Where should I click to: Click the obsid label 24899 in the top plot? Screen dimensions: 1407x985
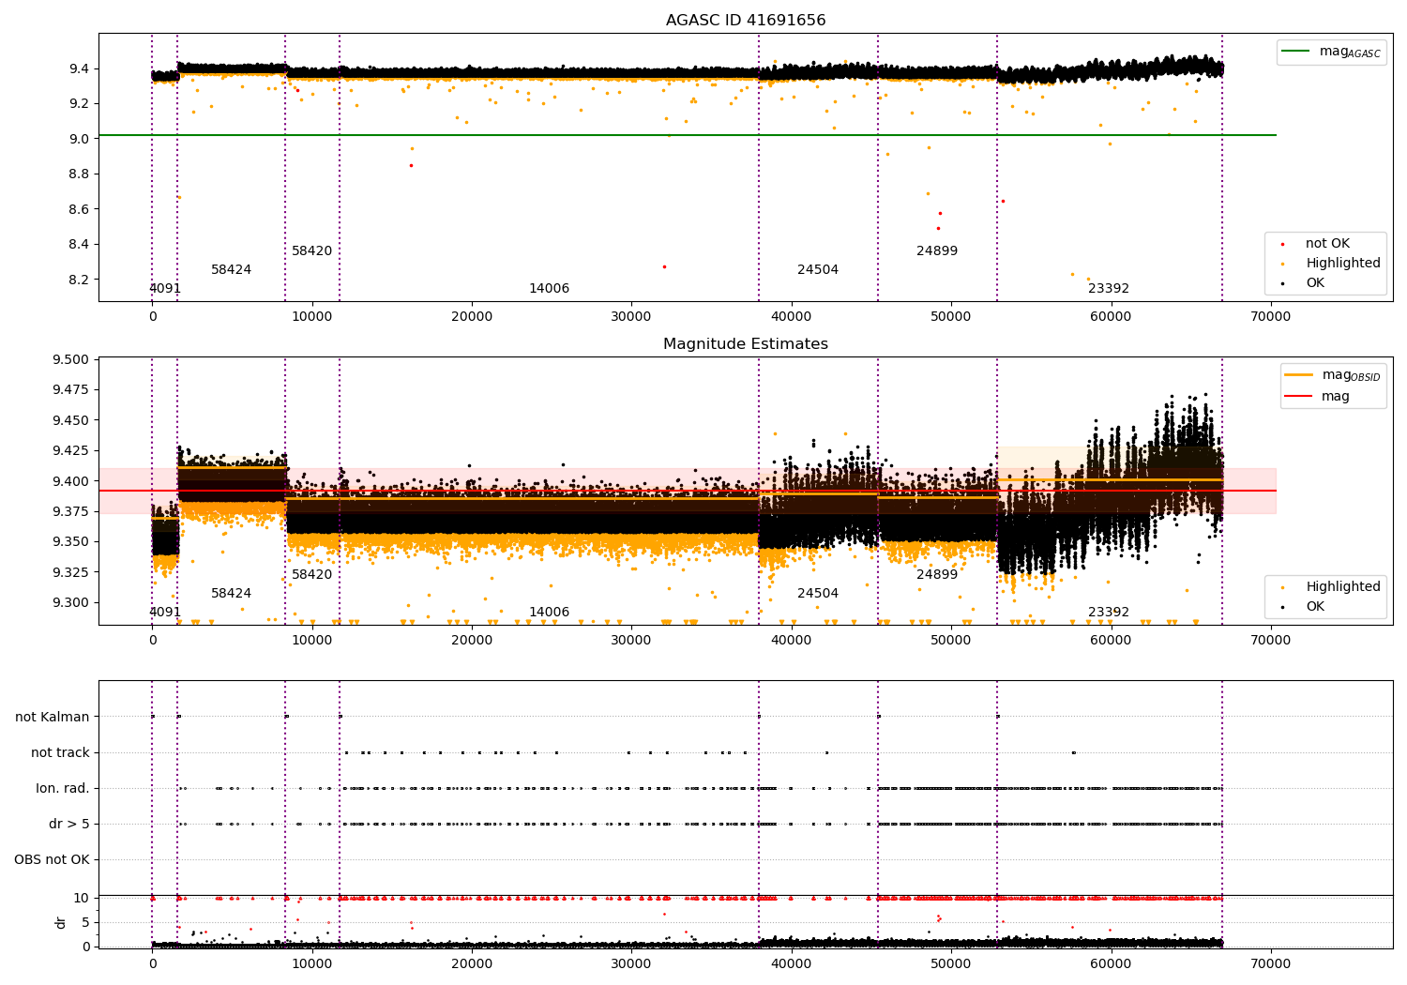click(937, 251)
